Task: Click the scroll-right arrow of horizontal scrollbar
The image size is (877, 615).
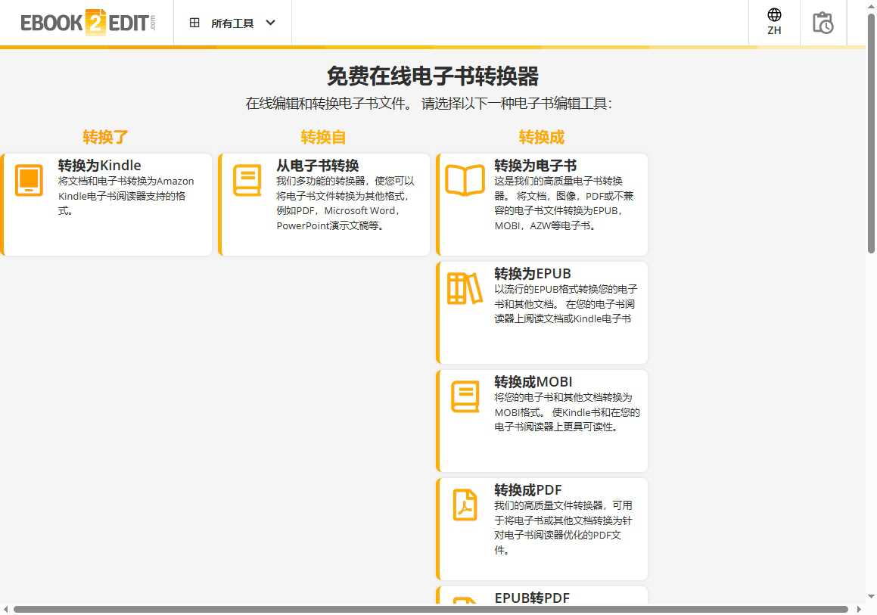Action: coord(859,610)
